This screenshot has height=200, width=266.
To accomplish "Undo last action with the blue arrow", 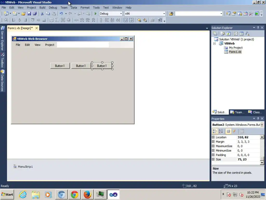I will tap(61, 14).
